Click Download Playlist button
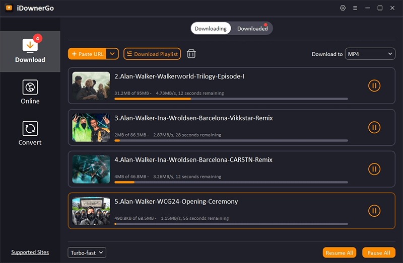Screen dimensions: 403x263 (152, 54)
